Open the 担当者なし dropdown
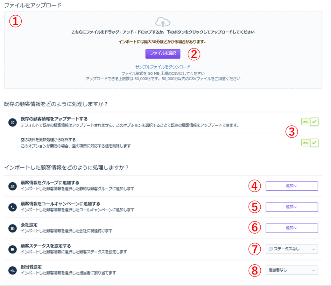The image size is (331, 286). [x=292, y=270]
